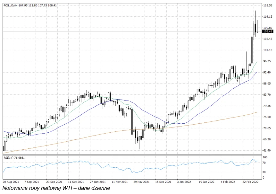
Task: Click the 118.55 price axis label
Action: pyautogui.click(x=267, y=5)
